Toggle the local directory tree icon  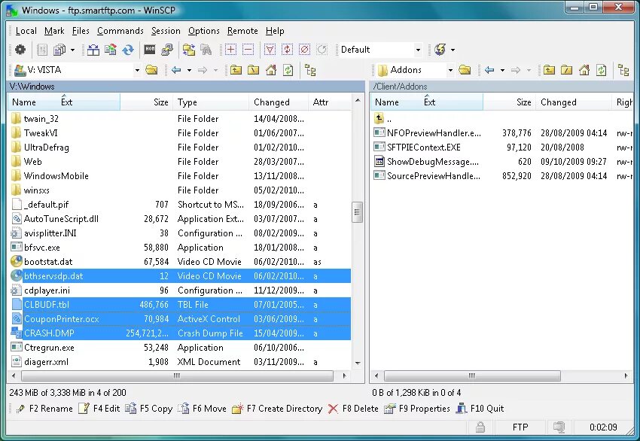(x=310, y=70)
